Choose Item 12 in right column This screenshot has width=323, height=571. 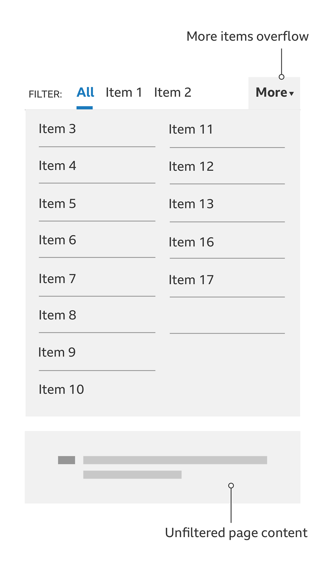pos(191,167)
